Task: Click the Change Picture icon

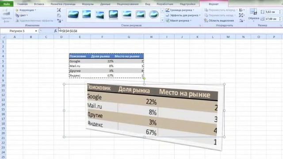Action: [x=59, y=15]
